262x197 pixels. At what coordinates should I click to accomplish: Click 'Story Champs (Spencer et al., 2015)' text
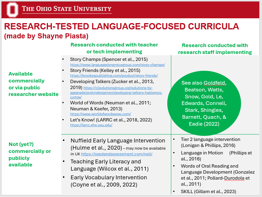(x=109, y=59)
